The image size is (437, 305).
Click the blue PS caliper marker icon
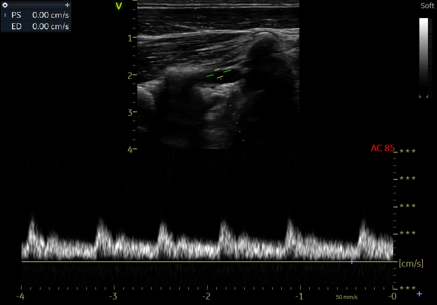[5, 15]
